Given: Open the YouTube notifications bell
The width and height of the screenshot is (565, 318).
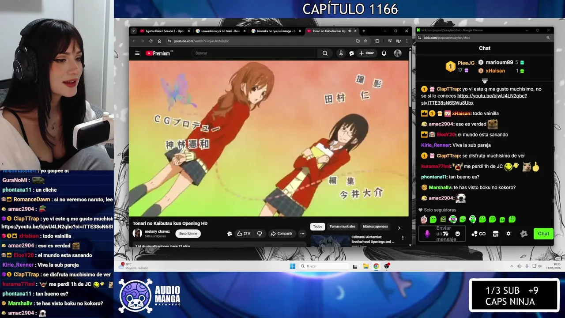Looking at the screenshot, I should point(384,53).
